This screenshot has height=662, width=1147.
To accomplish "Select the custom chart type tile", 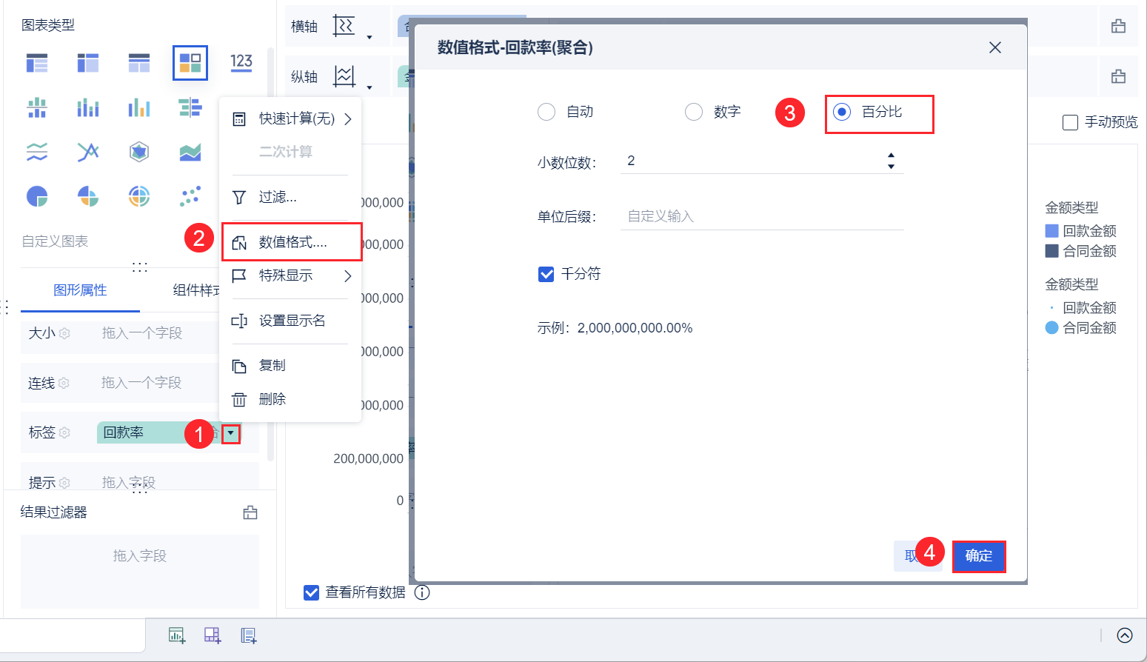I will coord(190,63).
